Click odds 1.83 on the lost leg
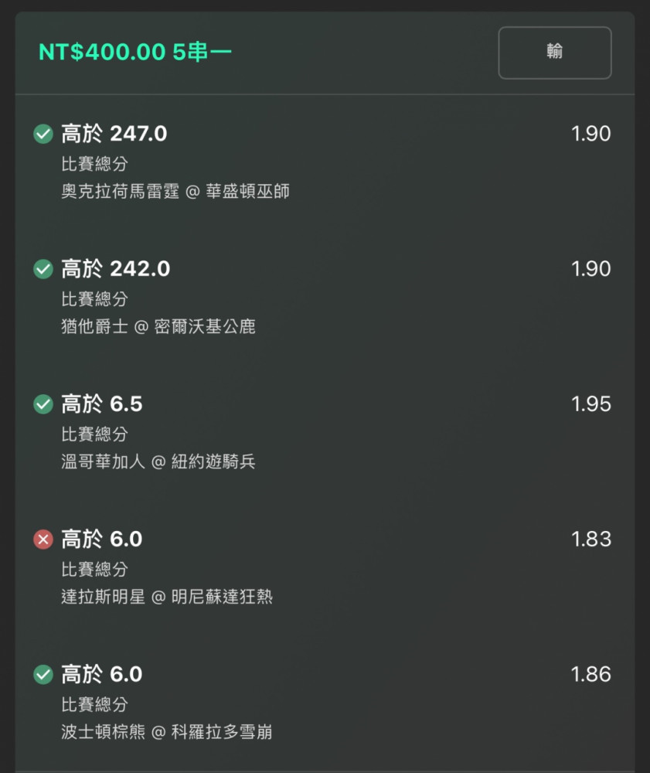Image resolution: width=650 pixels, height=773 pixels. [x=590, y=540]
